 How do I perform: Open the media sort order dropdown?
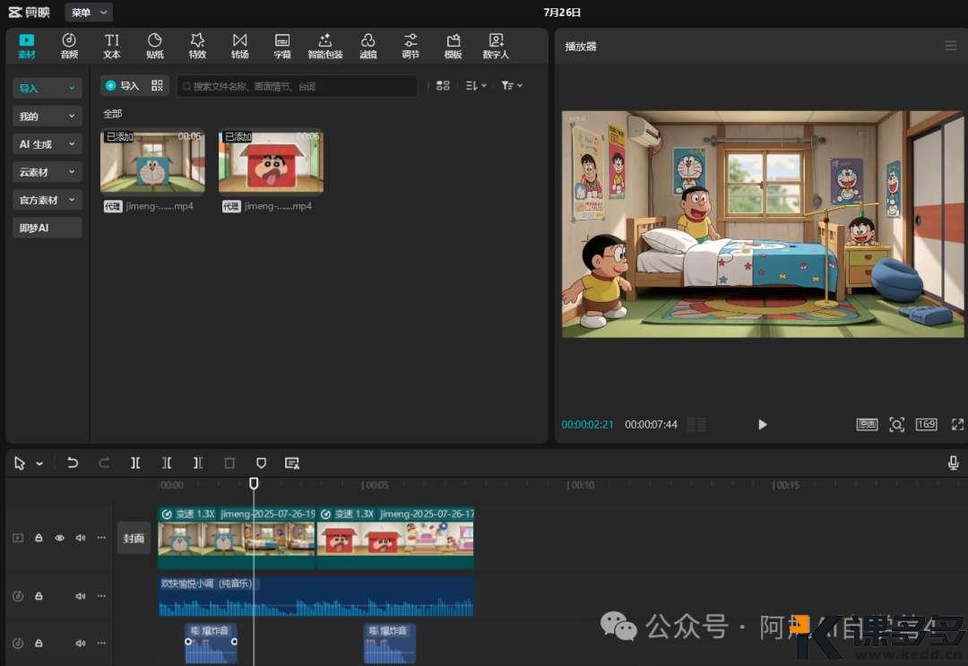tap(476, 86)
